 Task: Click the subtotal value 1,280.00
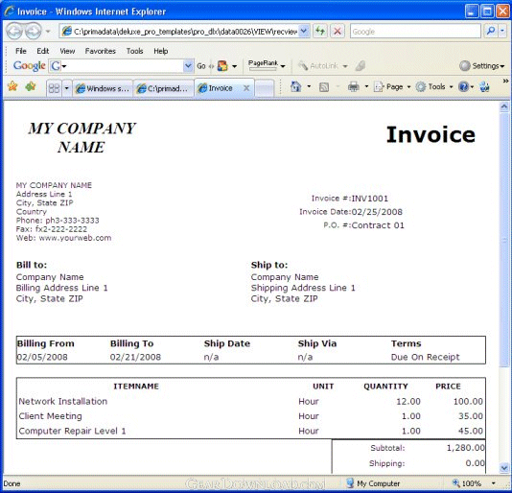coord(466,448)
